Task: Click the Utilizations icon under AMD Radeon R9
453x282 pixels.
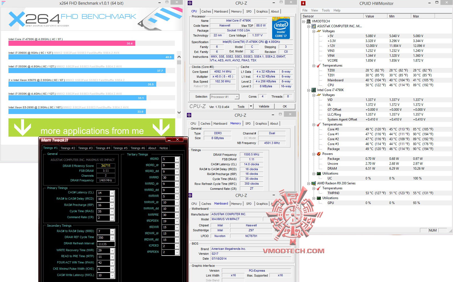Action: pos(319,198)
